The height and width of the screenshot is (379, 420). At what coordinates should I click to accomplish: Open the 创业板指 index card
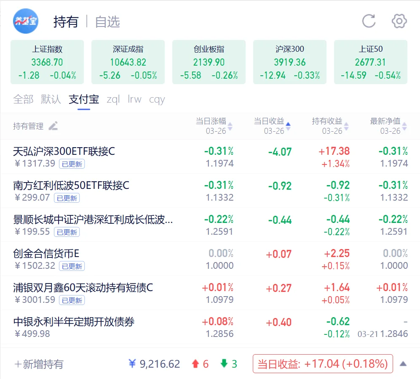click(x=209, y=62)
